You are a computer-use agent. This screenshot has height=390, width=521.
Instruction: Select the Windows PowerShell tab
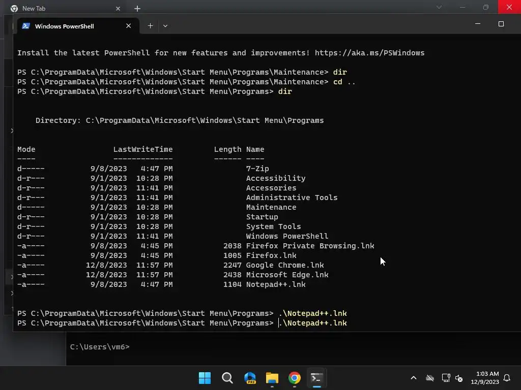click(x=78, y=26)
